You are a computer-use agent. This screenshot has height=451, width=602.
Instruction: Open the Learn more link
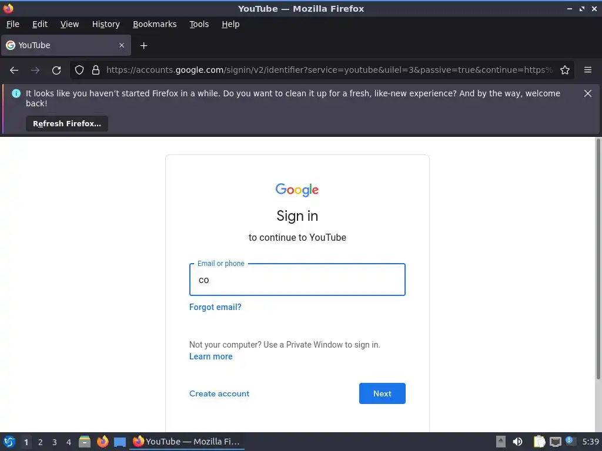coord(211,356)
